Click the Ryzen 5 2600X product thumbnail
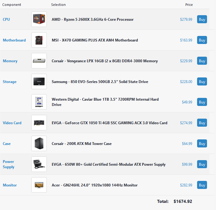216x210 pixels. pos(39,19)
